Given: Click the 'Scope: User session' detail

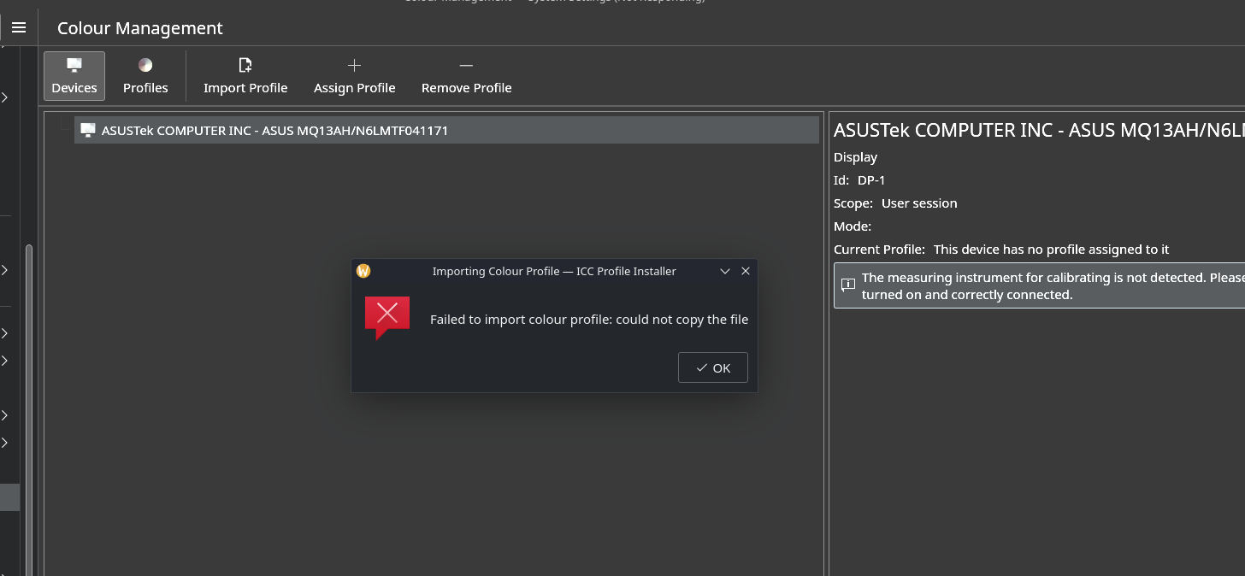Looking at the screenshot, I should [x=895, y=203].
